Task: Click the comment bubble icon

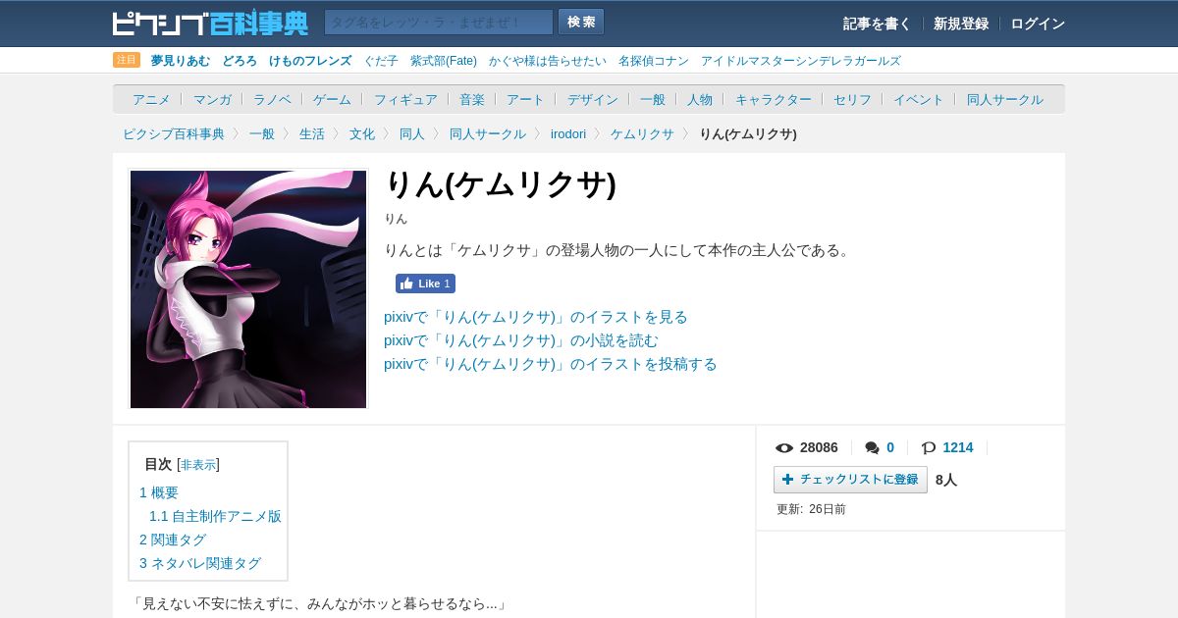Action: click(872, 448)
